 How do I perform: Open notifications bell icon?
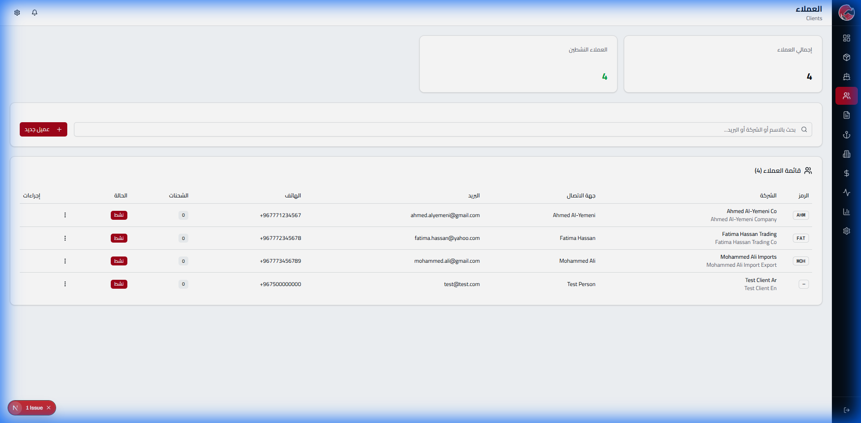tap(35, 13)
